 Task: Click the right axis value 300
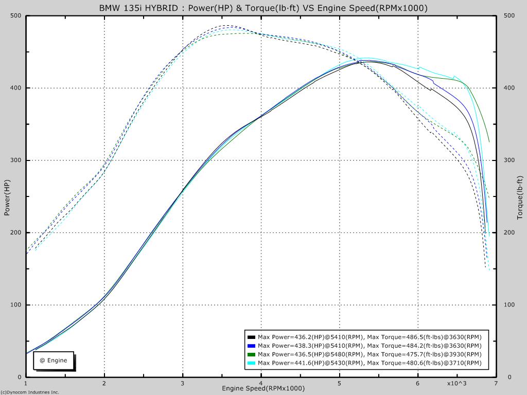(510, 160)
